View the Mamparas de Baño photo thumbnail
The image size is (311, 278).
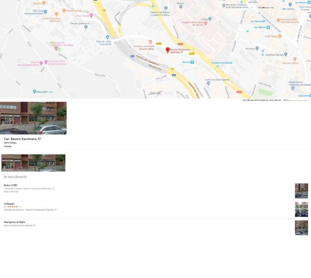(x=301, y=228)
